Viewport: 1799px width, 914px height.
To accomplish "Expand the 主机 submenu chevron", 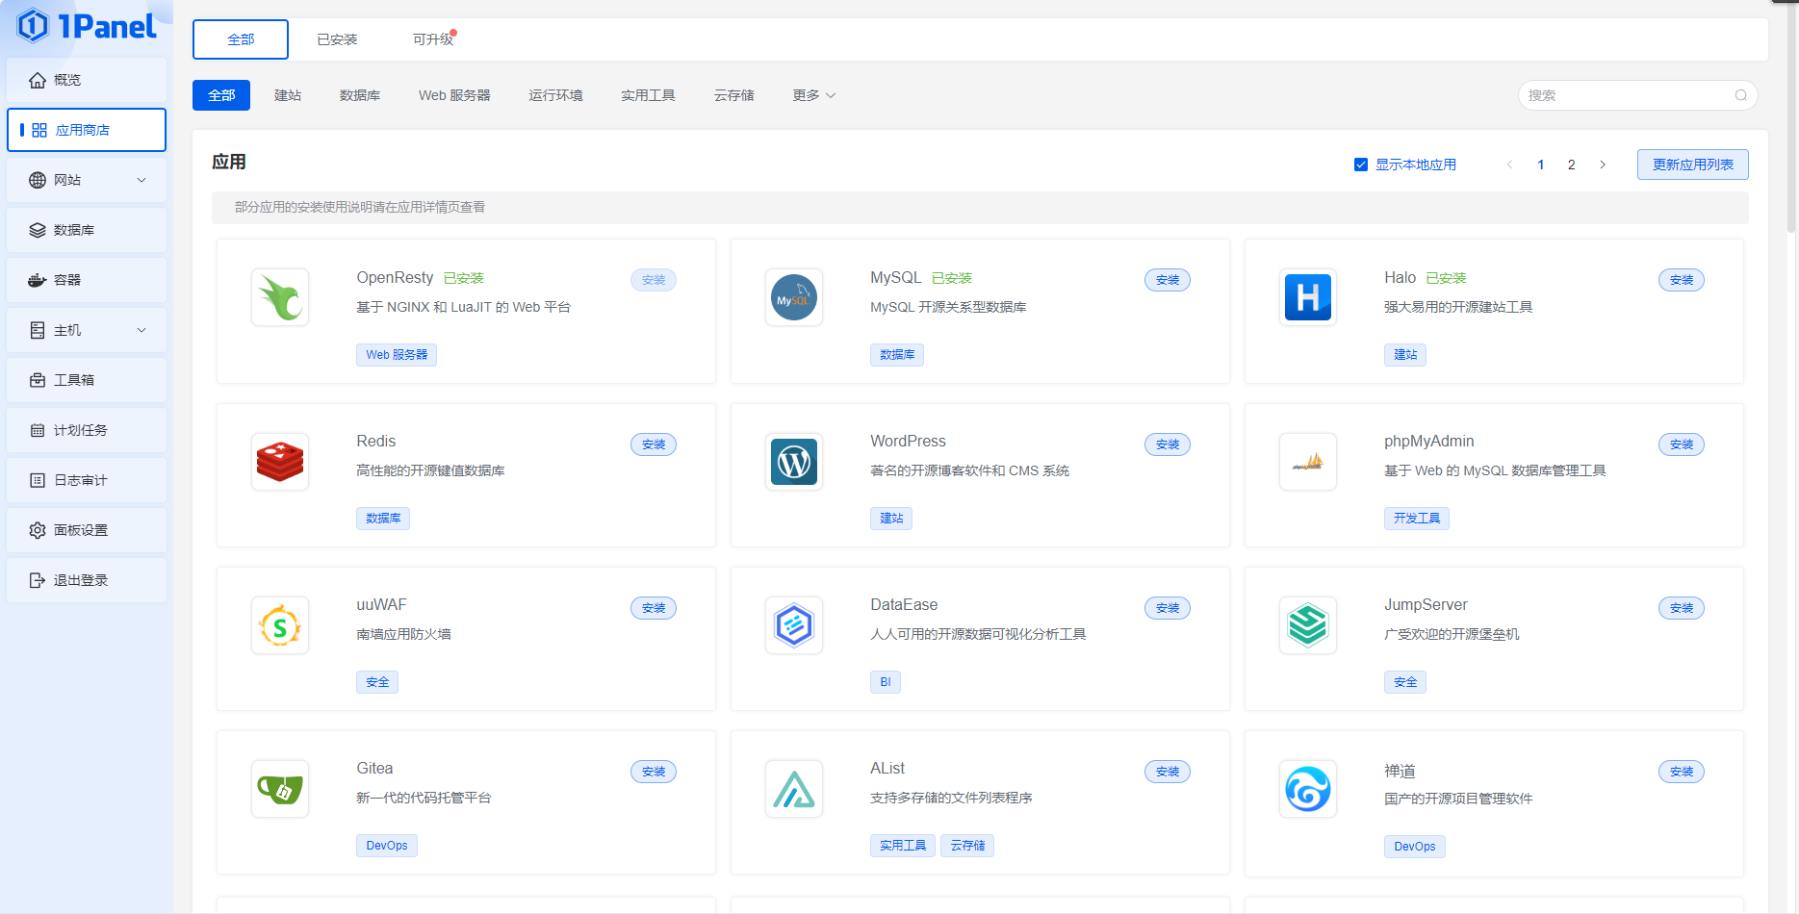I will pyautogui.click(x=141, y=330).
